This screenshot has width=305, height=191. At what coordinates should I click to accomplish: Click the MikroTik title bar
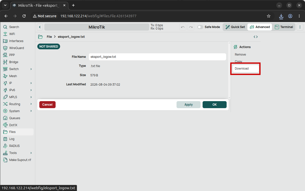(97, 27)
